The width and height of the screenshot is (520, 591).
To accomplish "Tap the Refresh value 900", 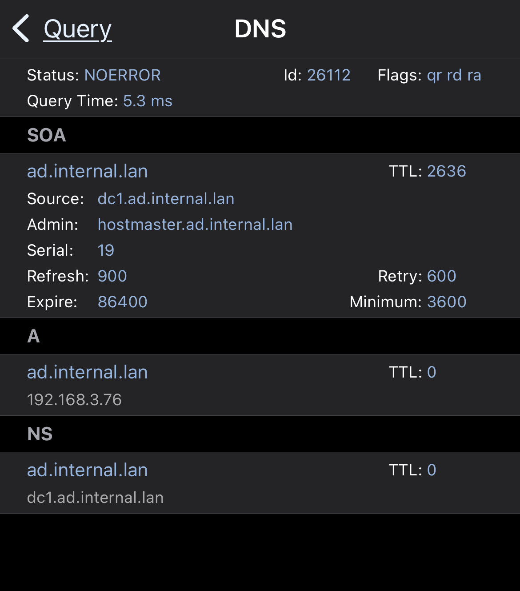I will [x=112, y=276].
